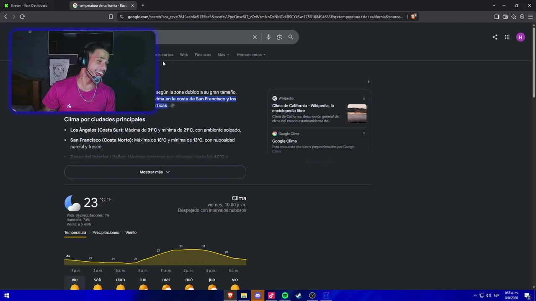Open the Google Clima source link
The height and width of the screenshot is (301, 536).
284,141
